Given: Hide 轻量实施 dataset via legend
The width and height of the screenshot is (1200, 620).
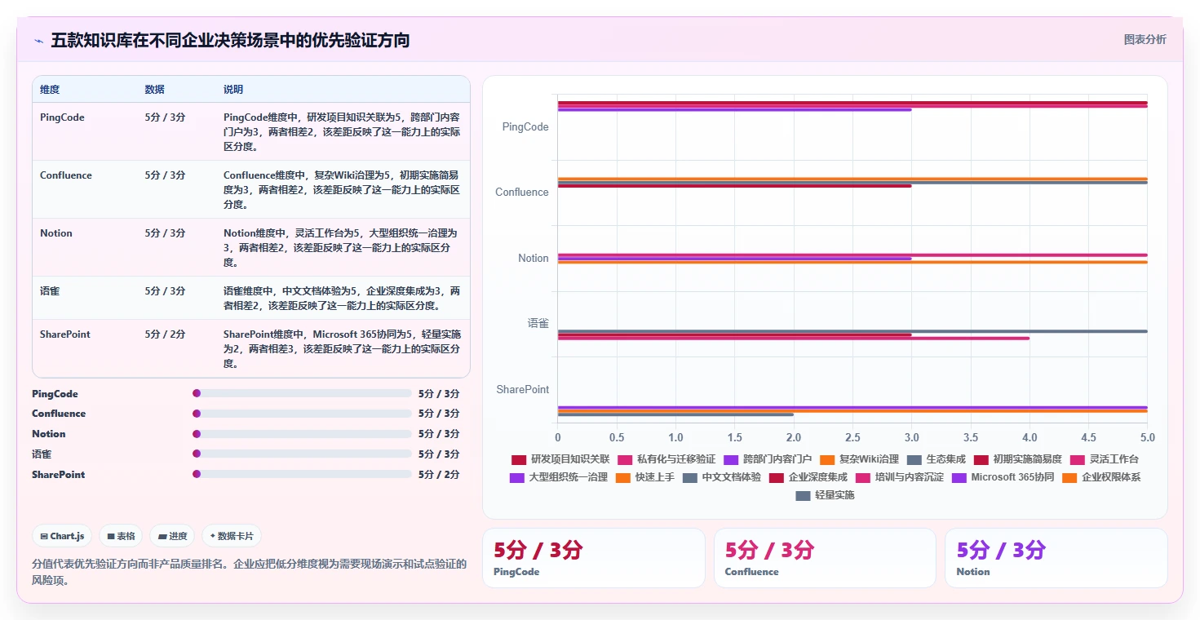Looking at the screenshot, I should 825,495.
